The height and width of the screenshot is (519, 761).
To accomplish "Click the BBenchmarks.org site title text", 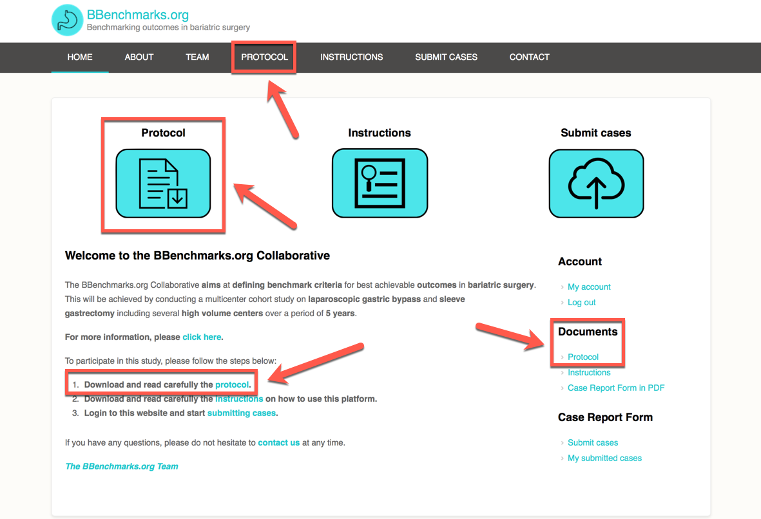I will tap(137, 15).
